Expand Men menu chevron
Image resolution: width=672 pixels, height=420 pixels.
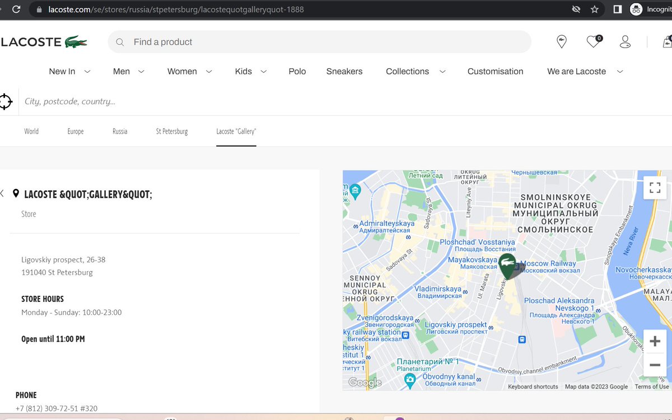click(x=141, y=72)
